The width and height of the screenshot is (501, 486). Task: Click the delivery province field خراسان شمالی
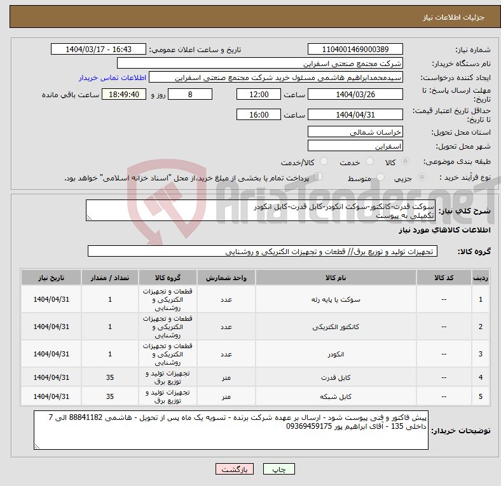point(355,132)
